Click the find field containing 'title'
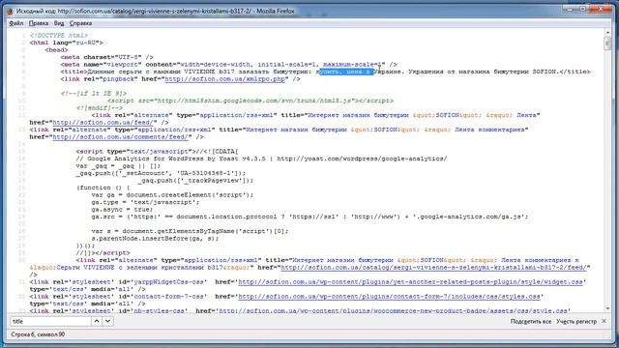This screenshot has height=348, width=619. pos(50,321)
